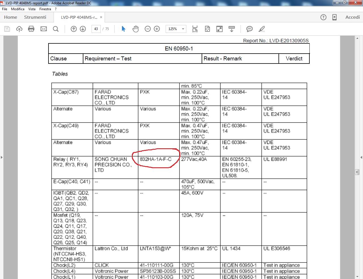Close the LVD-PIP 4048MS document tab

[x=101, y=17]
